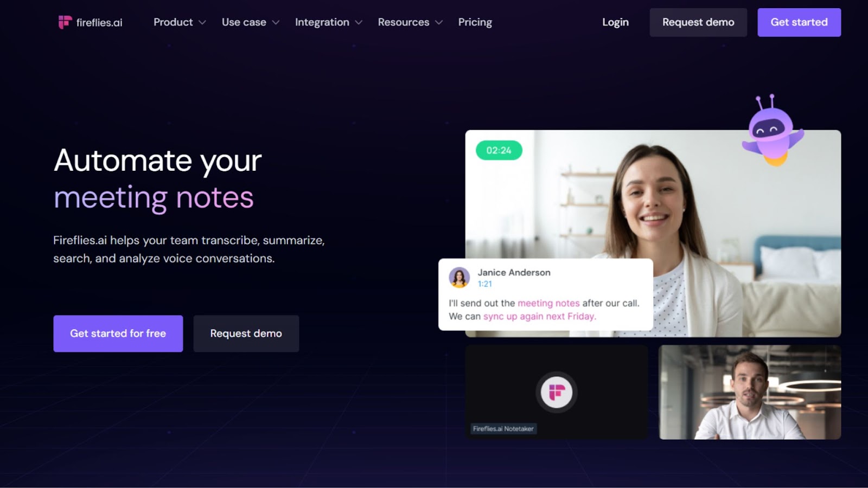Click the green 02:24 timer badge

499,150
